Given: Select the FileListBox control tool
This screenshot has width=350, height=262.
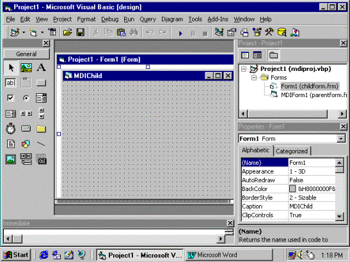Looking at the screenshot, I should click(10, 144).
